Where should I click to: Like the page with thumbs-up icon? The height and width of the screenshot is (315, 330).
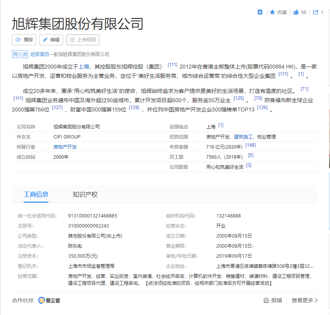click(x=296, y=12)
